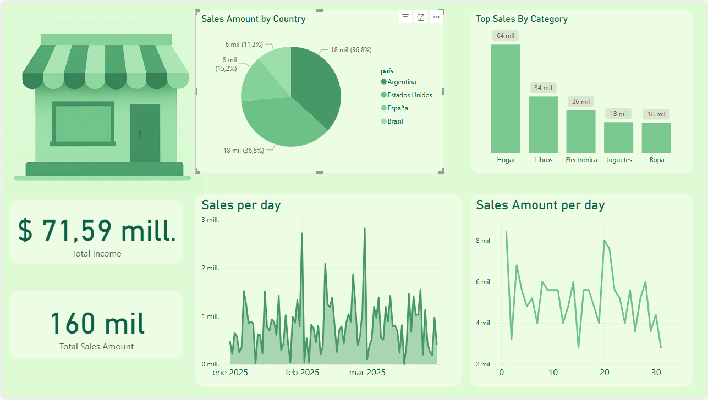The height and width of the screenshot is (400, 708).
Task: Select the Total Sales Amount card
Action: click(x=97, y=325)
